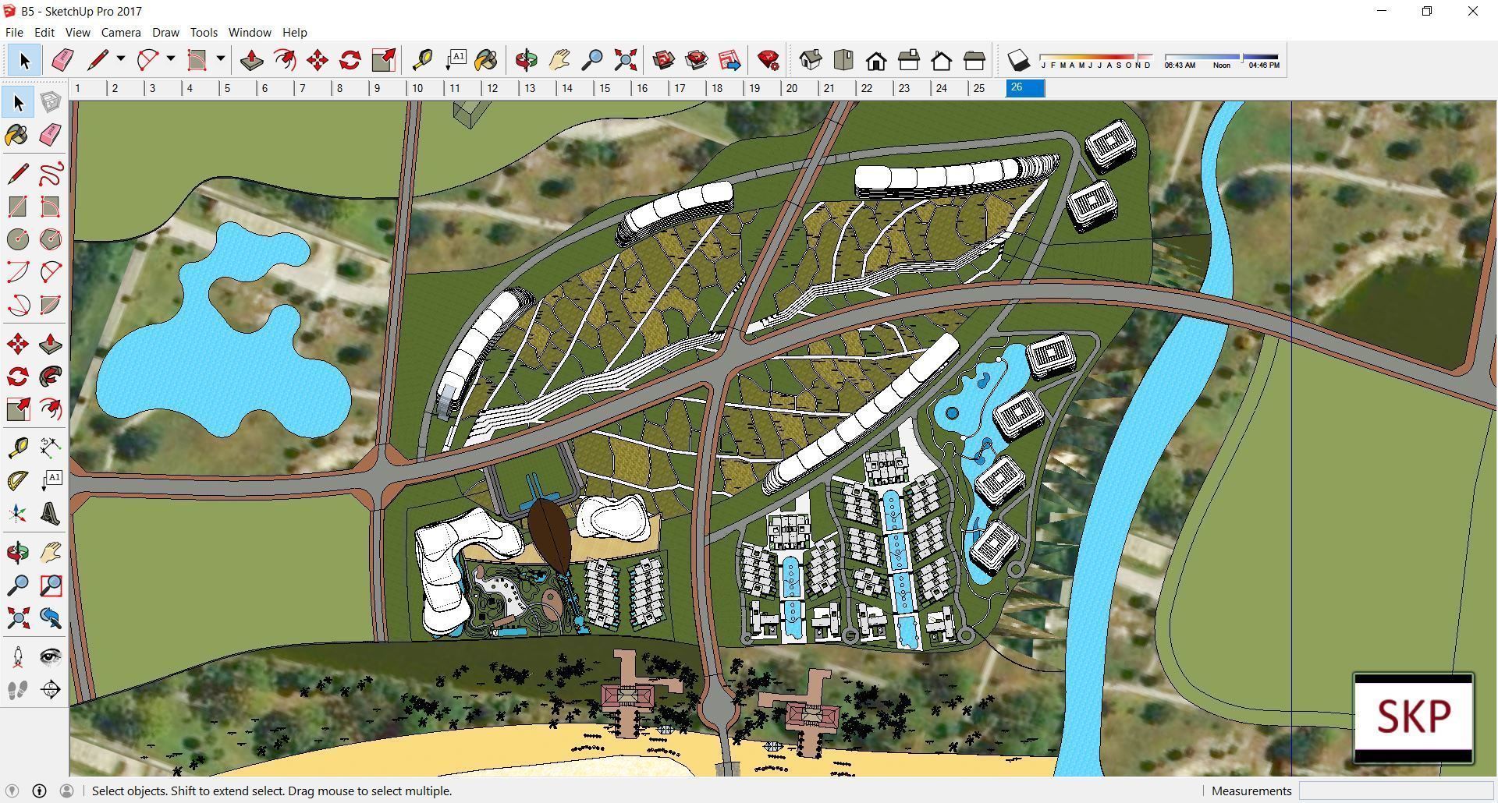The image size is (1498, 803).
Task: Choose the Pie tool in left toolbar
Action: click(x=50, y=304)
